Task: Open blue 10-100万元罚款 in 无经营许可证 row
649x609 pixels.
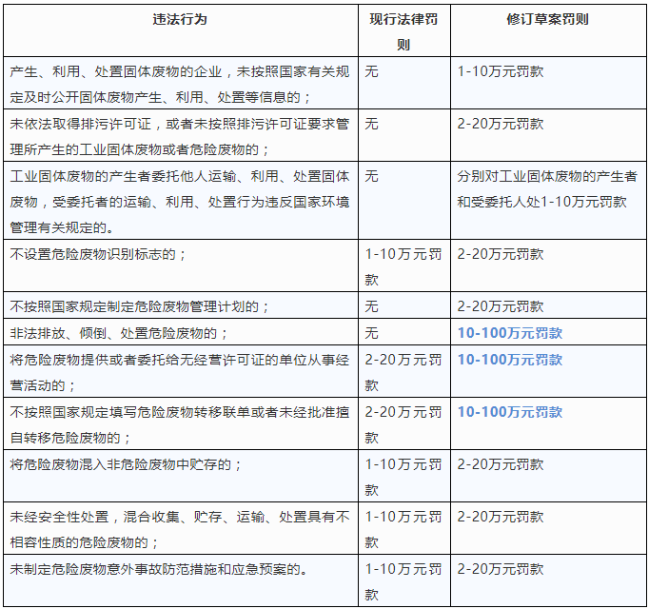Action: tap(509, 360)
